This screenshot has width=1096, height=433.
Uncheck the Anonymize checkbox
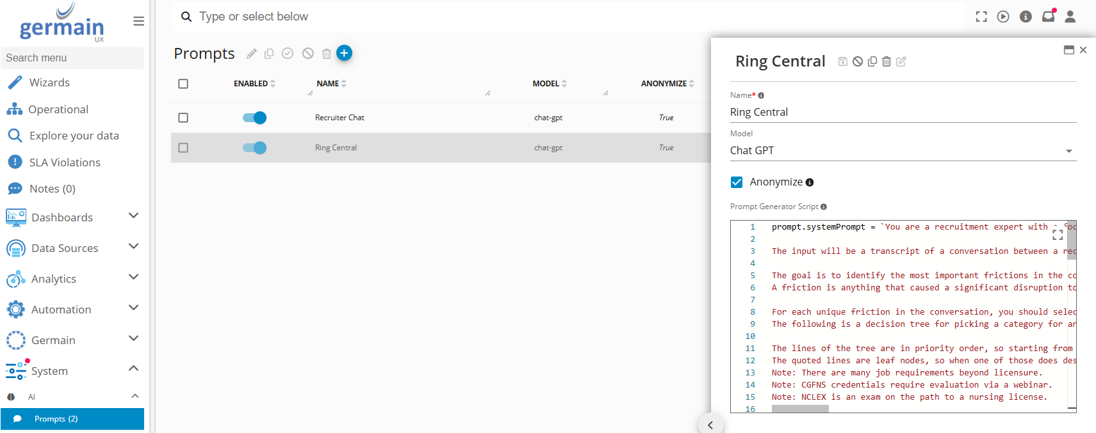(x=737, y=182)
